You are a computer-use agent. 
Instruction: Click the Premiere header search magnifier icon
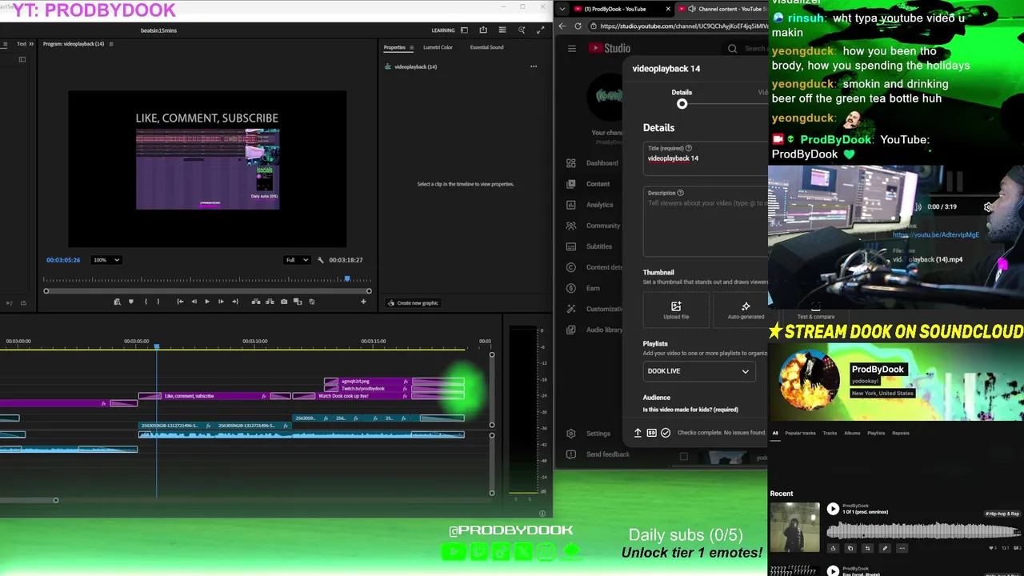522,30
